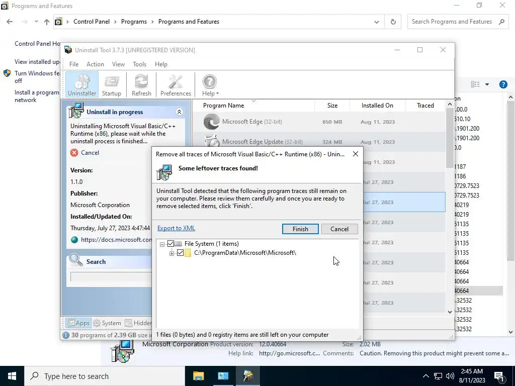Viewport: 515px width, 386px height.
Task: Sort by Traced column header
Action: (x=425, y=106)
